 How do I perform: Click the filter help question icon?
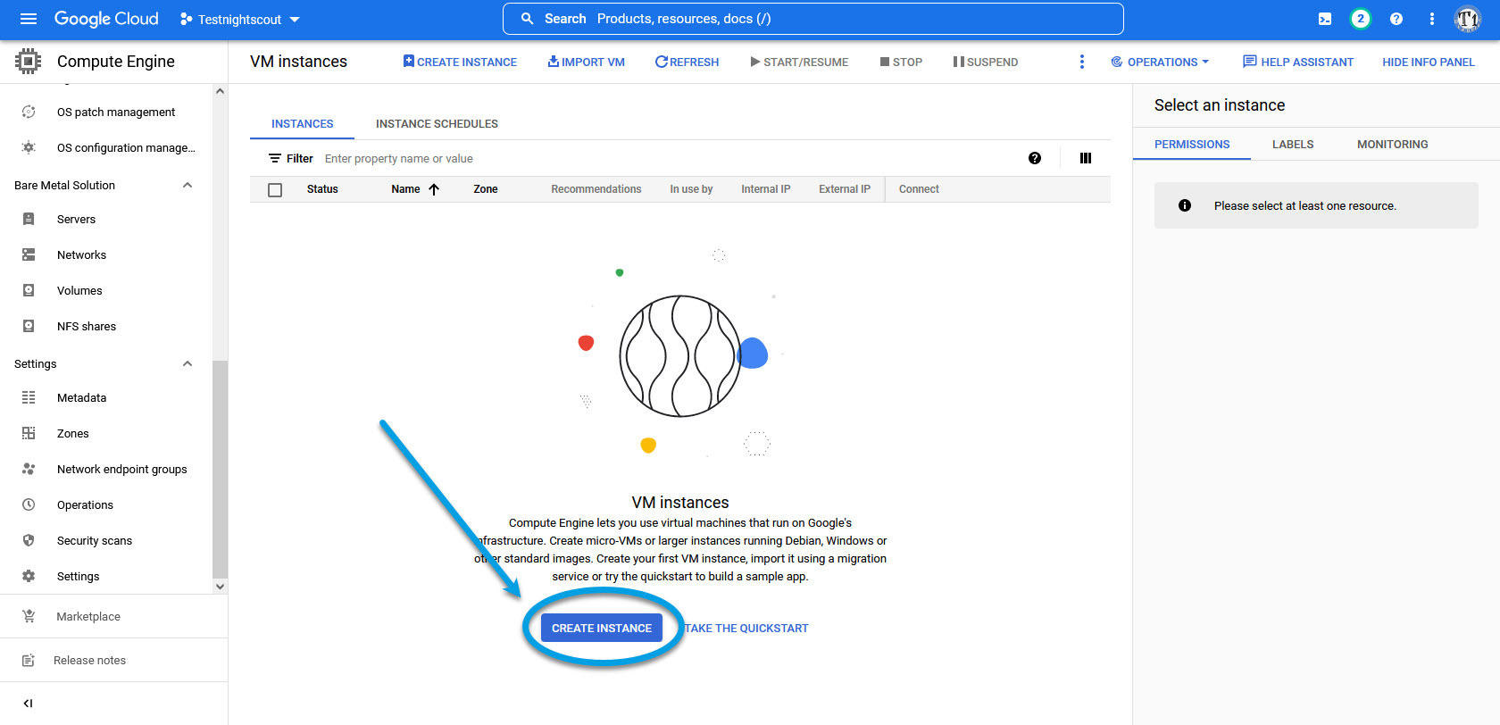[1035, 158]
